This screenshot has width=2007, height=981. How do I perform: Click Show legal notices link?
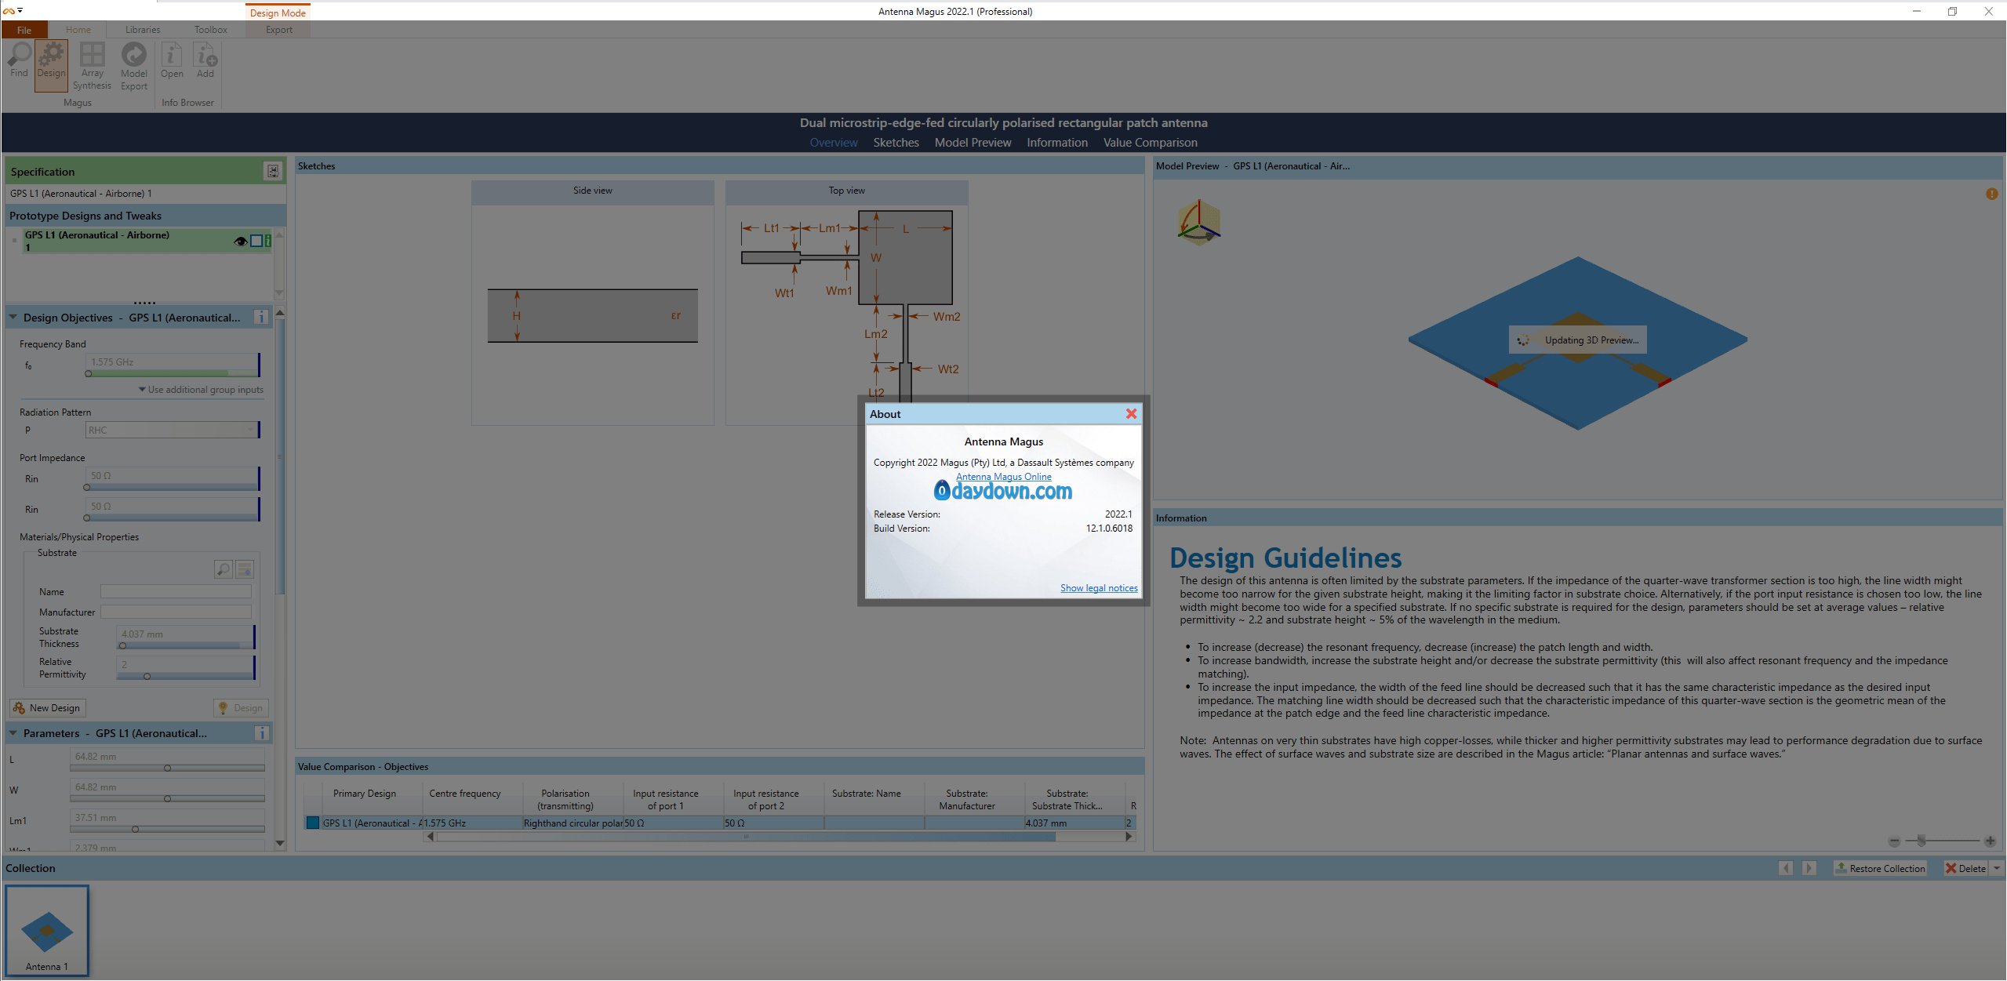(1099, 588)
